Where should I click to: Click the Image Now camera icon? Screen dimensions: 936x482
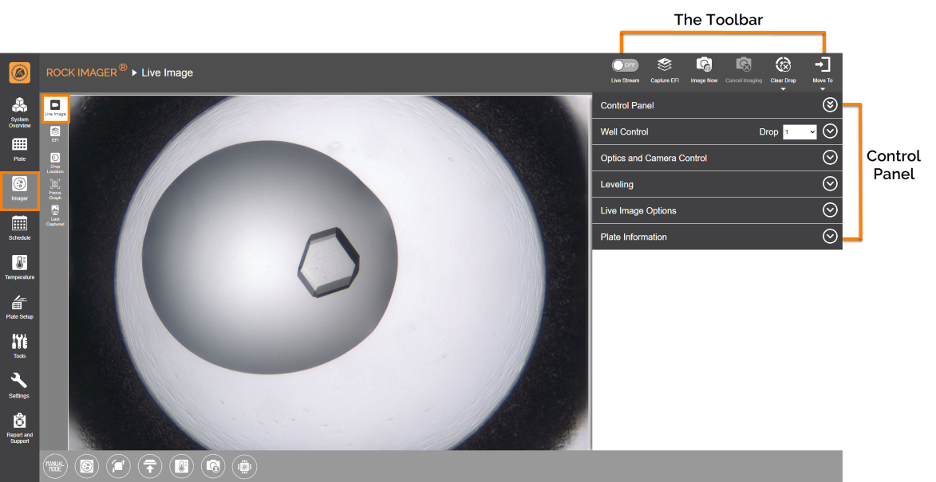pyautogui.click(x=704, y=65)
